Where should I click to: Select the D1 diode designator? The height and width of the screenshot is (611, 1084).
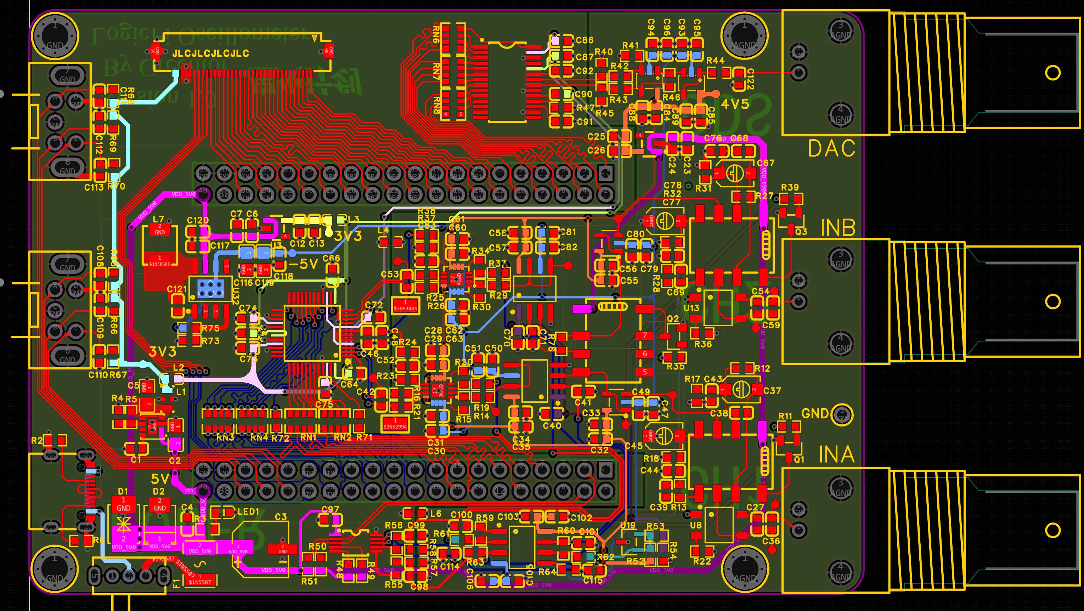click(x=123, y=491)
